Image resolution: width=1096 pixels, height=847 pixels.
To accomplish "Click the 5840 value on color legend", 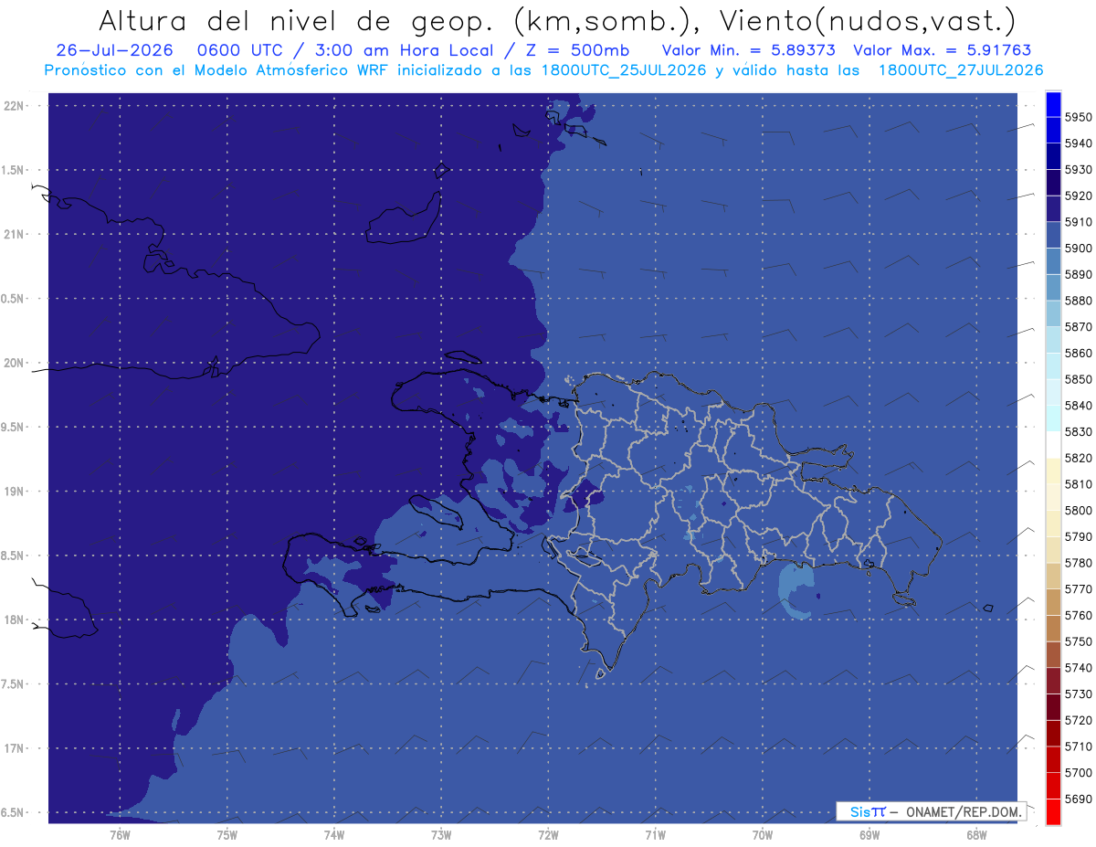I will tap(1079, 406).
